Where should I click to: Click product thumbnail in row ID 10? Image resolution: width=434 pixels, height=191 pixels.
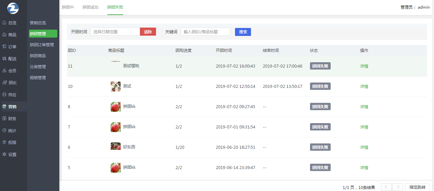(x=116, y=87)
